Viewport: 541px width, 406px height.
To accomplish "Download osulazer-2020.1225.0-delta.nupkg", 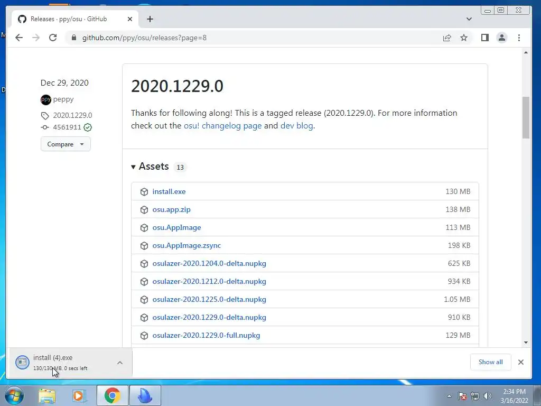I will coord(209,299).
